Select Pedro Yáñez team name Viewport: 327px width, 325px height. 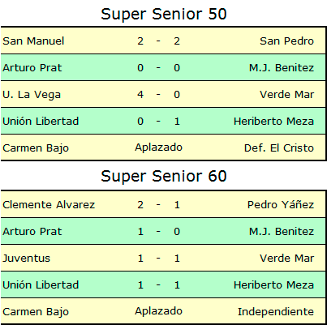(281, 205)
